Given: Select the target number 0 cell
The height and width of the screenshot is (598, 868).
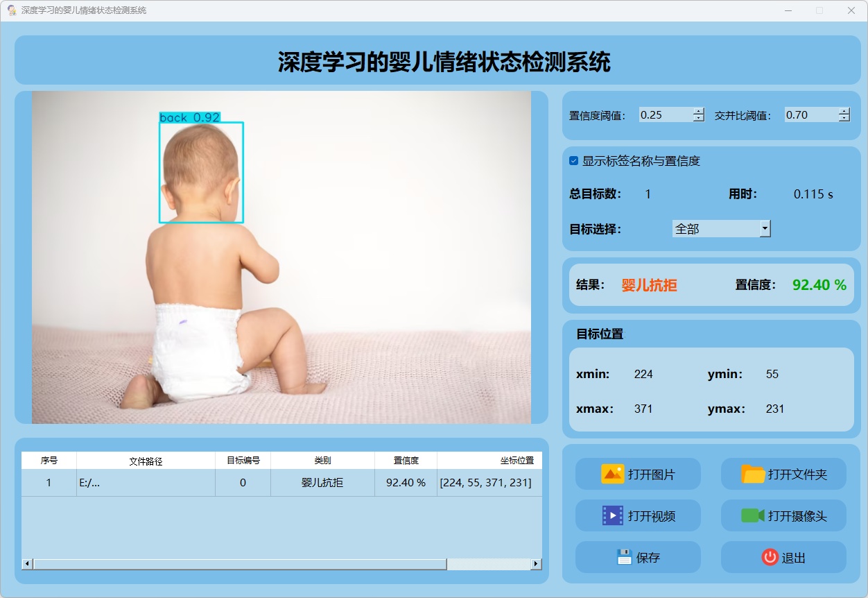Looking at the screenshot, I should point(243,483).
